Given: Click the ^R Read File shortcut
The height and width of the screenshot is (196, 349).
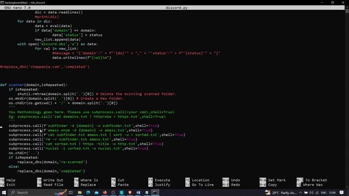Looking at the screenshot, I should [x=50, y=185].
